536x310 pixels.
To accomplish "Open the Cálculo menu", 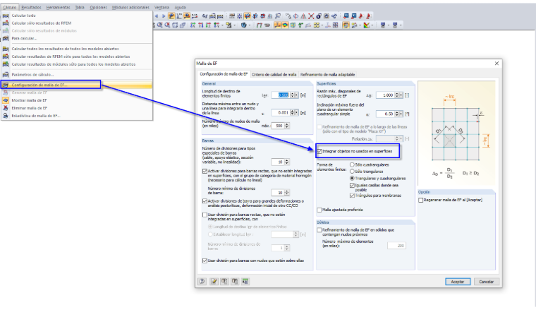I will 10,7.
